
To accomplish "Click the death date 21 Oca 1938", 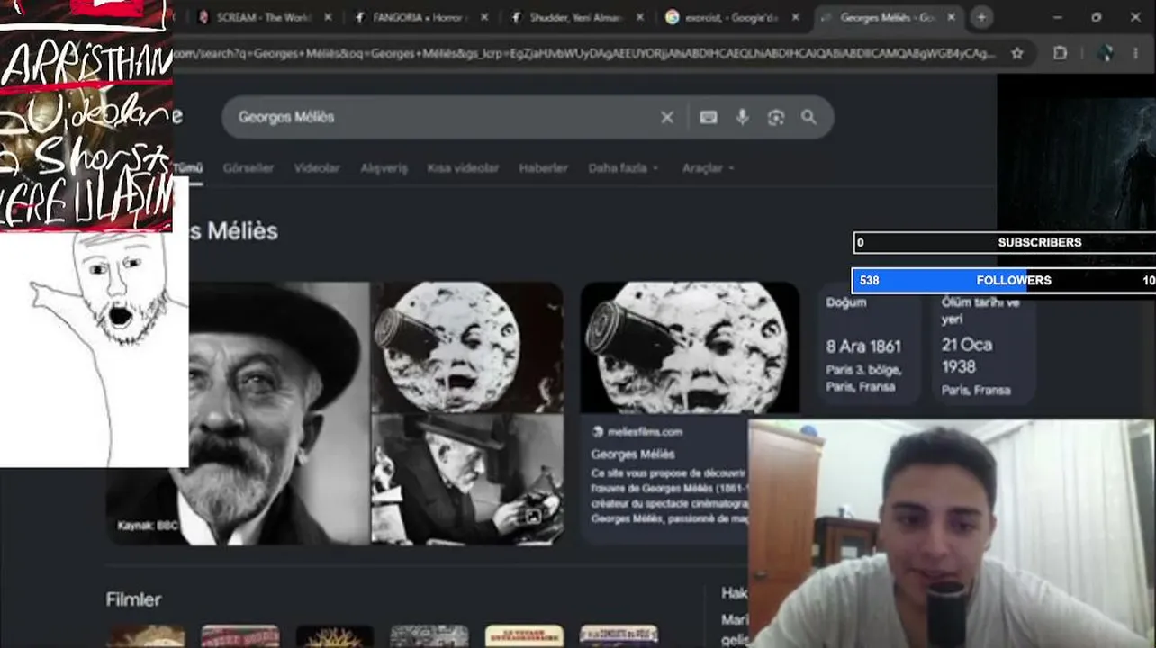I will tap(967, 355).
